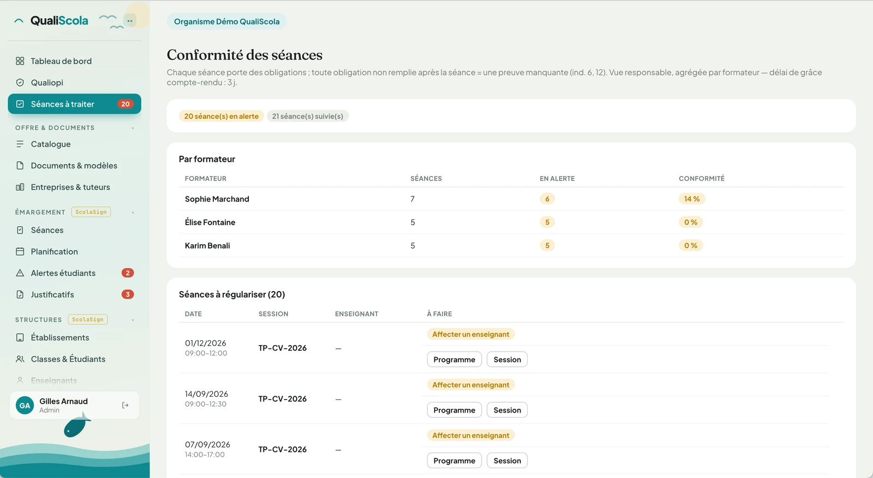Click Sophie Marchand's 6 alert badge

tap(547, 199)
